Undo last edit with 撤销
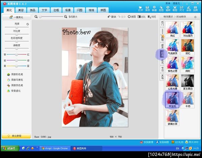 tap(112, 17)
